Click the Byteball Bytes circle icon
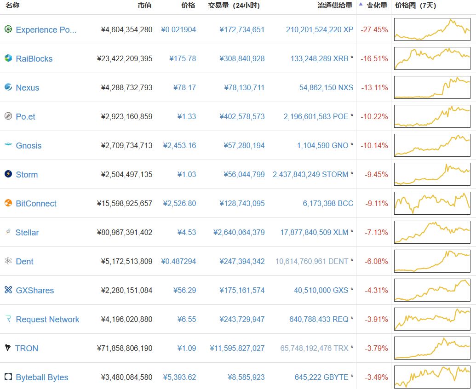 point(8,377)
